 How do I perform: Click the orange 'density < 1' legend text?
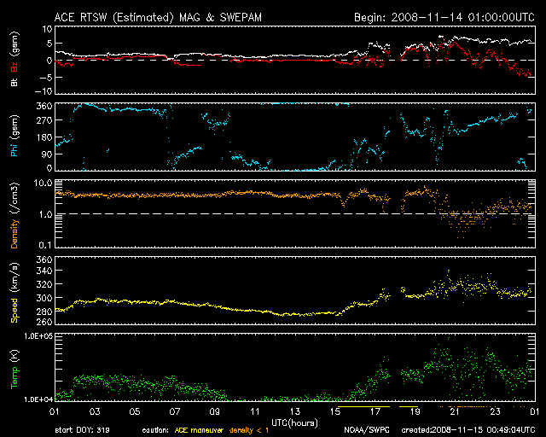pos(249,430)
